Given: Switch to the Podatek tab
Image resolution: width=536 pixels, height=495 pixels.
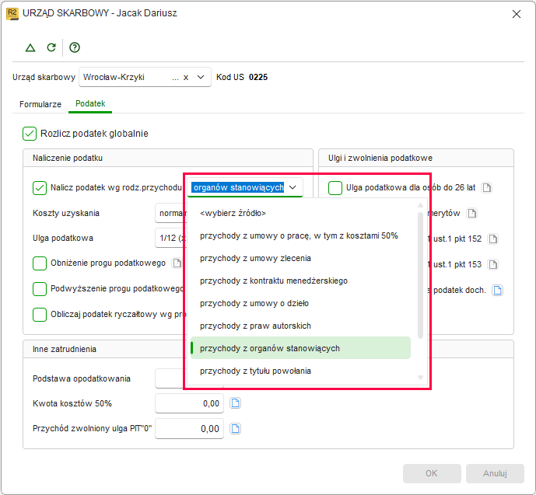Looking at the screenshot, I should click(90, 104).
